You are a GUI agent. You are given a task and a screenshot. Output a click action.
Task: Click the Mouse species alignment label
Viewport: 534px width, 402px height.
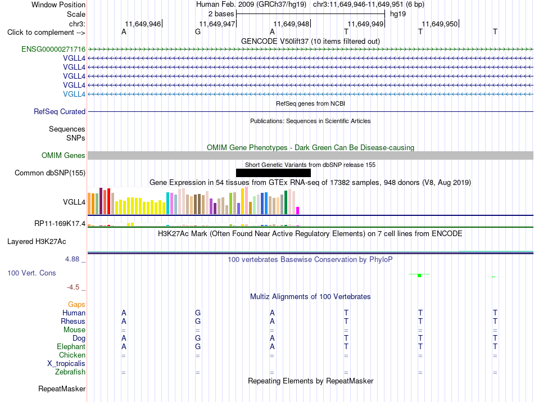(74, 330)
